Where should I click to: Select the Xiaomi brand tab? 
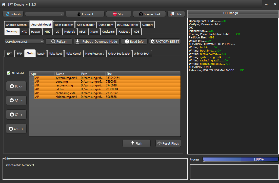click(x=94, y=31)
